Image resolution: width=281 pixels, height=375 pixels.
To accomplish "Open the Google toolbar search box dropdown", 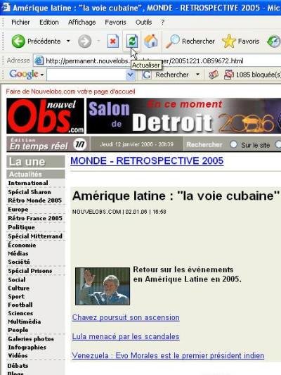I will click(x=131, y=75).
